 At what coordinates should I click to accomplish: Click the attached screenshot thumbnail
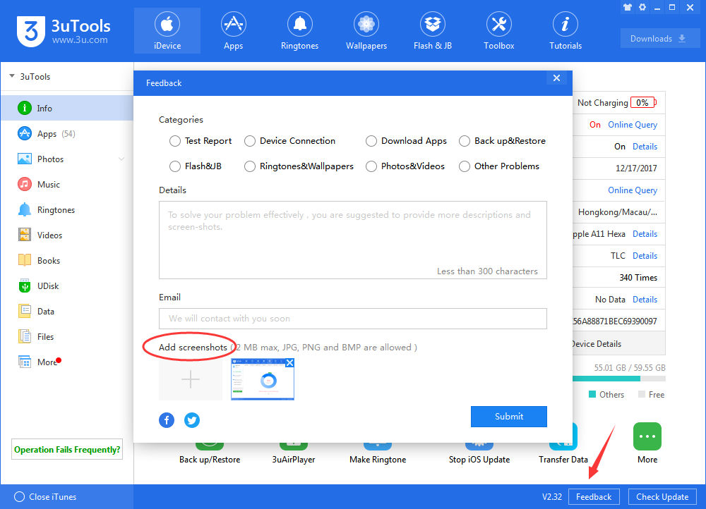coord(263,381)
